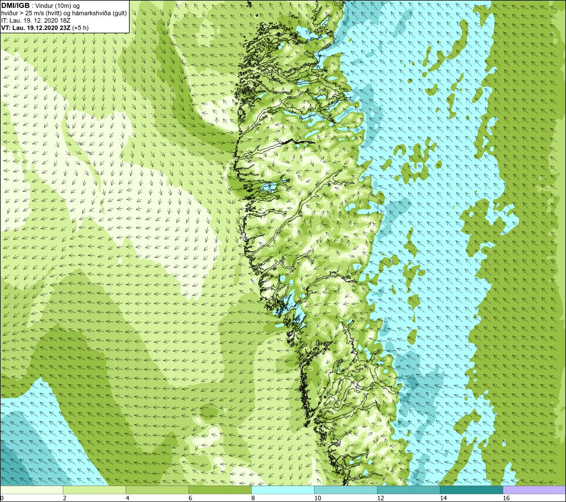
Task: Click the scale label '4'
Action: [x=128, y=499]
